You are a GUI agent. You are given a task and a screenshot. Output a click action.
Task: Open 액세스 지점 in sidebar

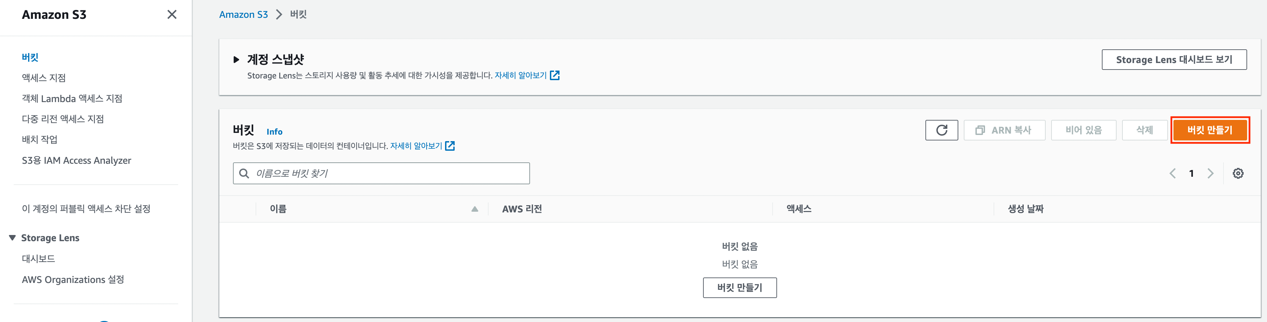tap(44, 78)
